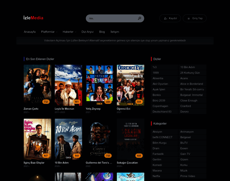Expand the Platformlar dropdown menu

click(x=49, y=32)
